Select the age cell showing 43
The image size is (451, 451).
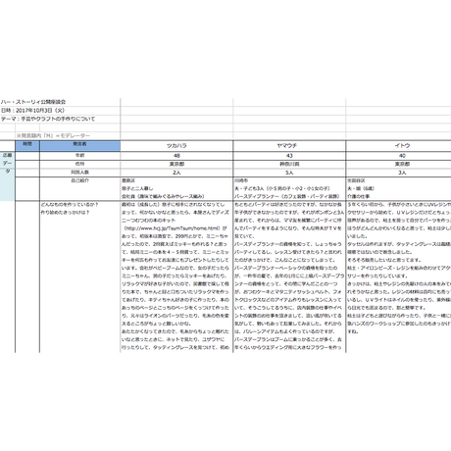click(x=289, y=156)
